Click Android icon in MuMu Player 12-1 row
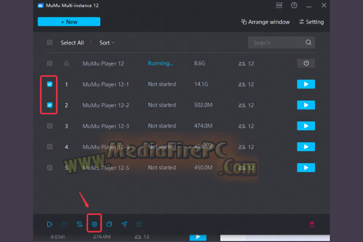Image resolution: width=363 pixels, height=242 pixels. coord(241,84)
